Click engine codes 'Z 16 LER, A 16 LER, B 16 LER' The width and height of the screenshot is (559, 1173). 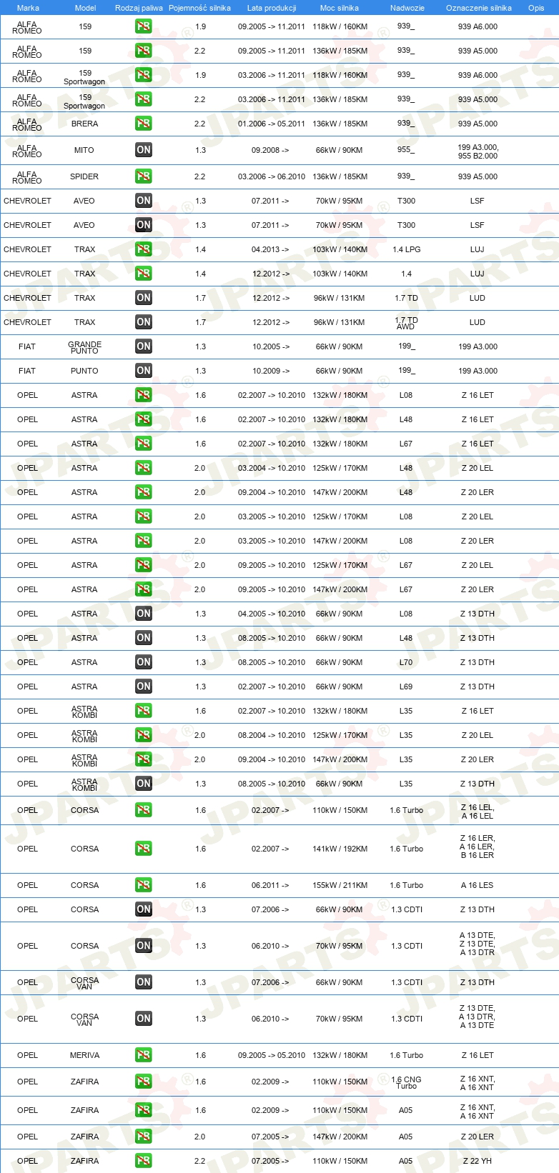478,847
